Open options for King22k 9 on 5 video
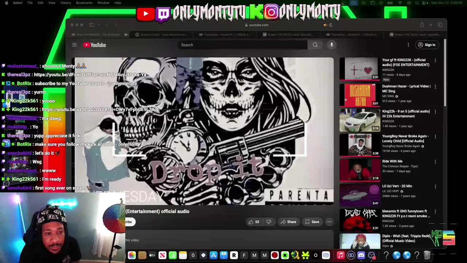This screenshot has height=263, width=467. click(435, 111)
